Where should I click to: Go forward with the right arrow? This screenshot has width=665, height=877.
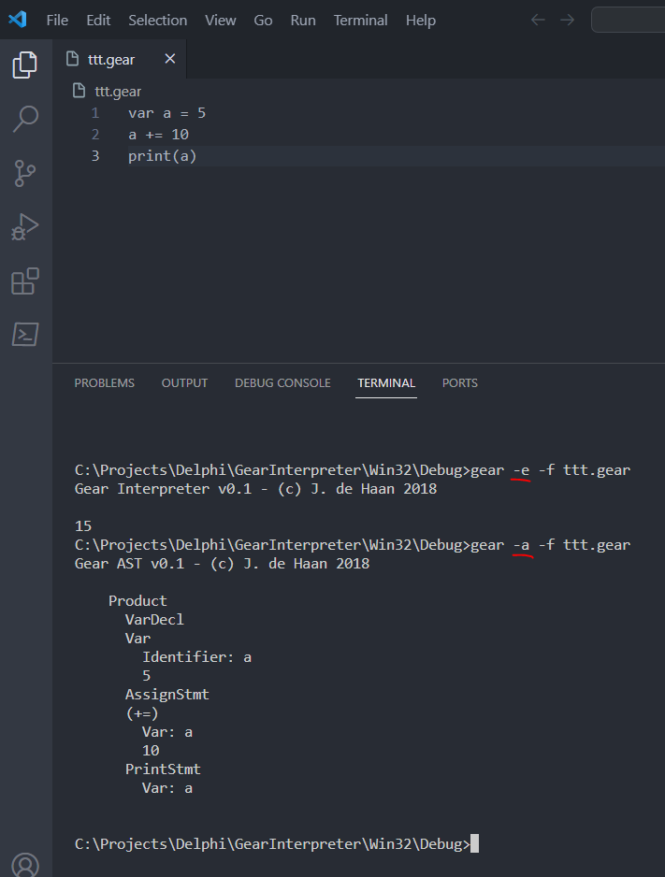[567, 21]
